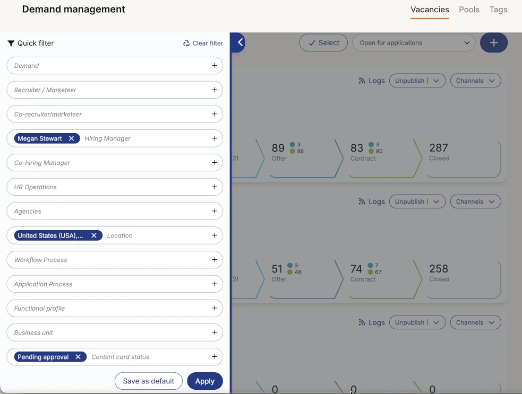The width and height of the screenshot is (522, 394).
Task: Click plus icon in Application Process field
Action: [215, 284]
